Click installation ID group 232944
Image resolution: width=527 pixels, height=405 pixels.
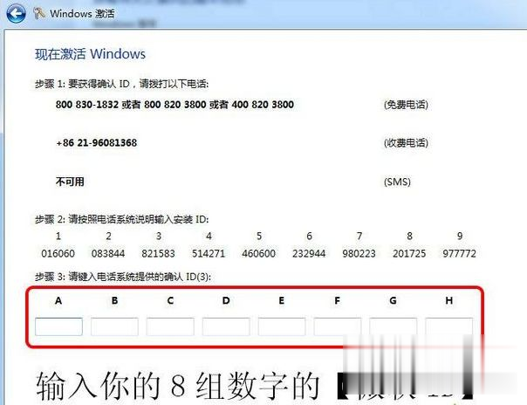[309, 253]
